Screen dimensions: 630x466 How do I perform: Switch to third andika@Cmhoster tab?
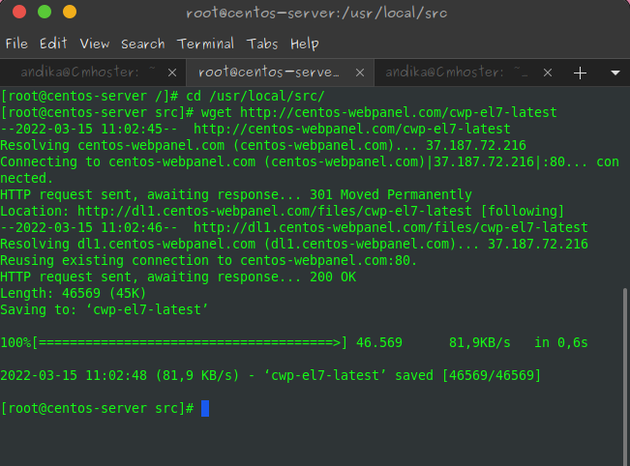click(457, 73)
